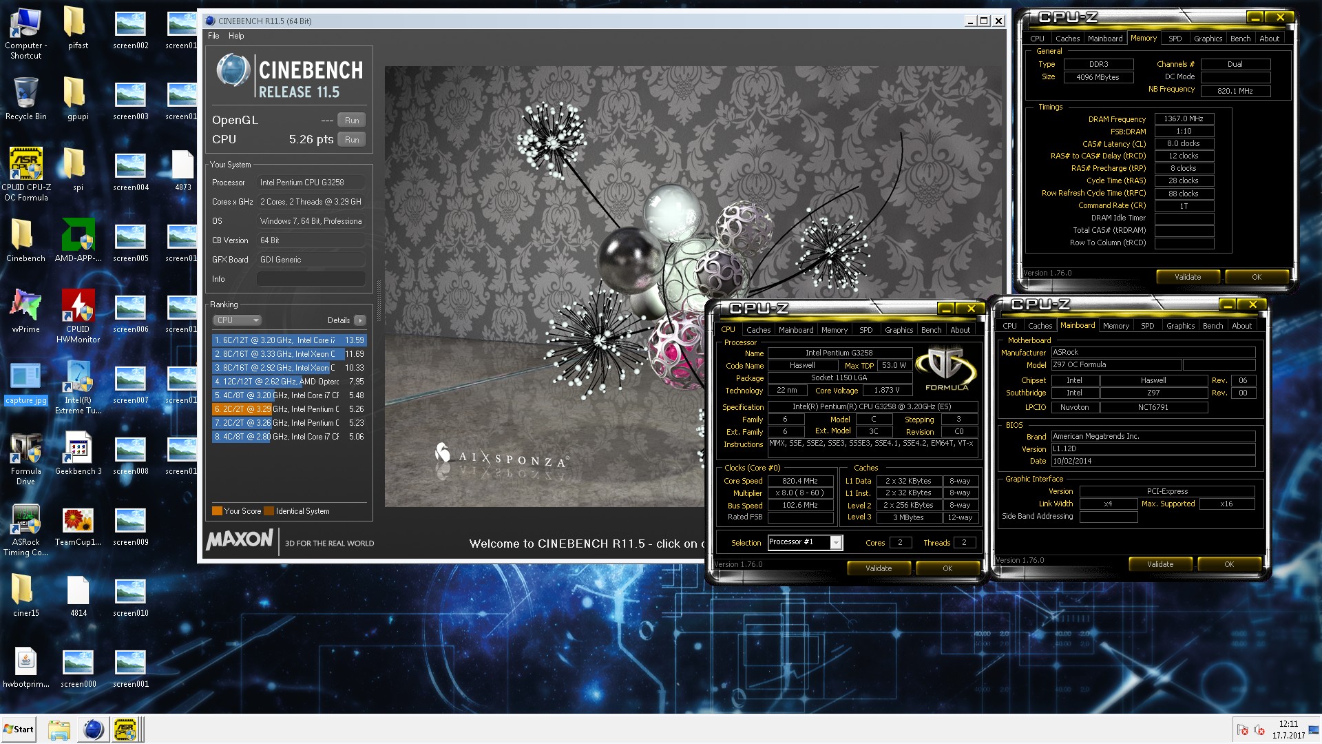Run the CPU benchmark
This screenshot has height=744, width=1322.
(x=352, y=140)
